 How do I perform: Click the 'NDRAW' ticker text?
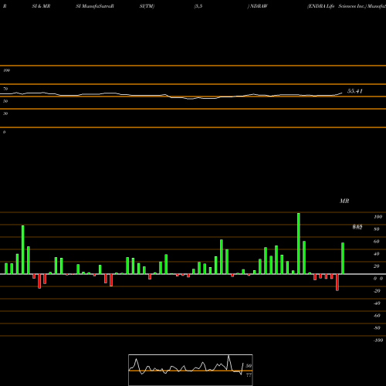coord(259,6)
